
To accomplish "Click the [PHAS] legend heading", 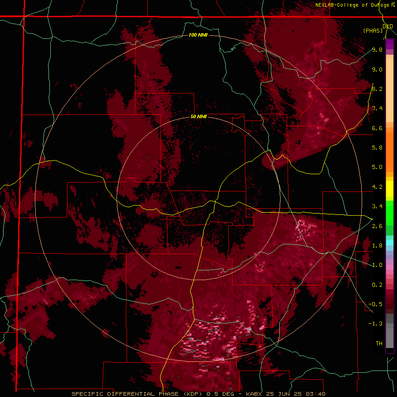I will [373, 30].
